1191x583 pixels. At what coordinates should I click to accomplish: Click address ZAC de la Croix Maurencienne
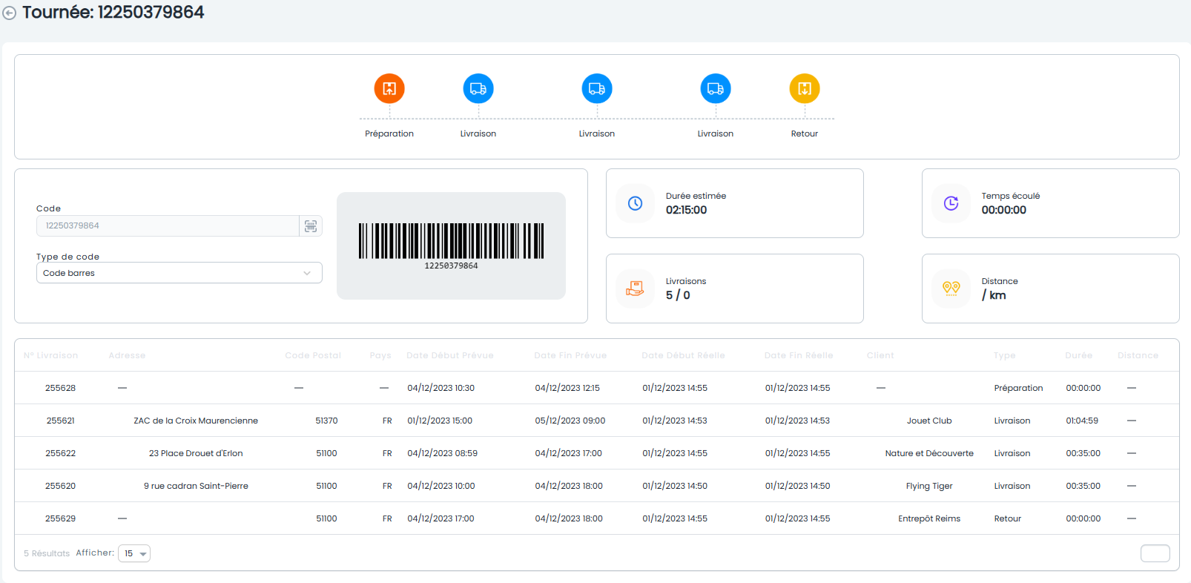[x=196, y=421]
